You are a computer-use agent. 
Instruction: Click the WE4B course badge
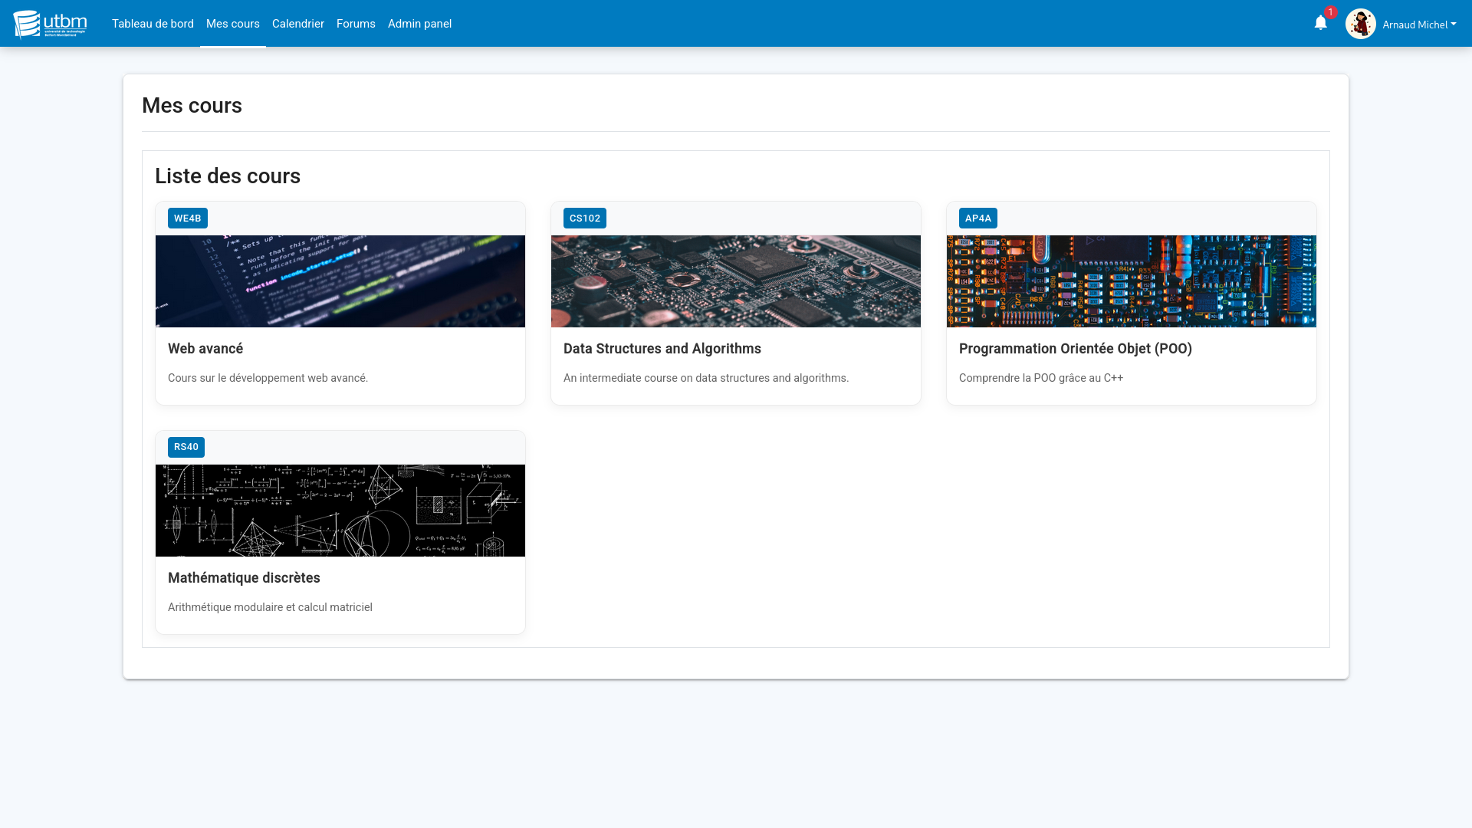click(187, 219)
